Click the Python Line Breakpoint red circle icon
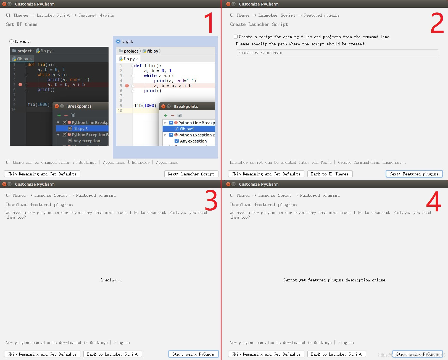The width and height of the screenshot is (448, 360). (175, 122)
